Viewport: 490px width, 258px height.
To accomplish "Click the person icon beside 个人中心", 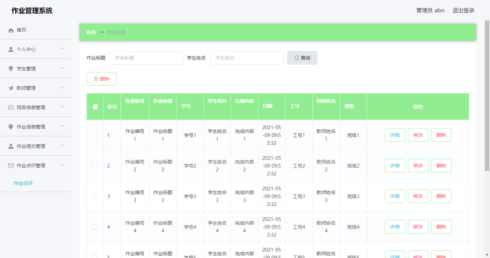I will coord(11,49).
